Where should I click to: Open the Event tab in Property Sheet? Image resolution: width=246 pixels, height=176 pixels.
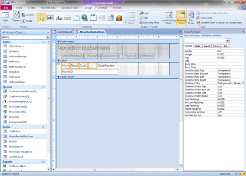coord(207,46)
